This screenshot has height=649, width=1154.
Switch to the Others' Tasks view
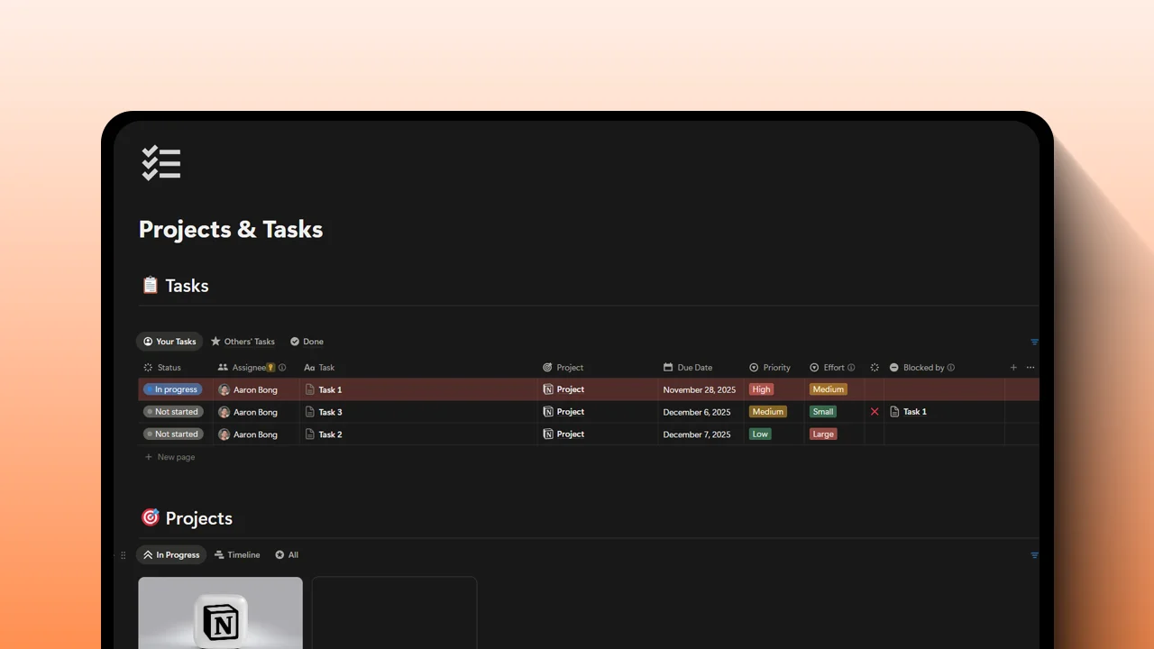243,342
